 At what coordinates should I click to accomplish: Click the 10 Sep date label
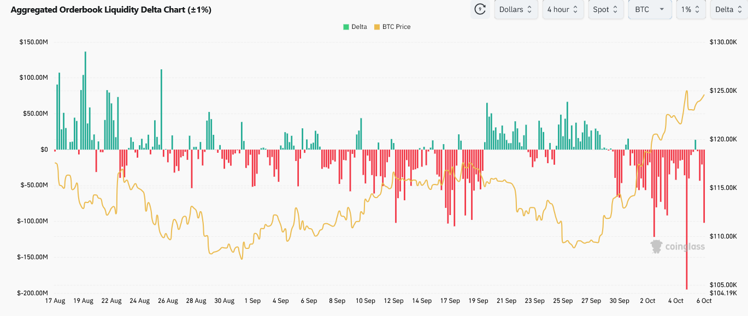(x=366, y=301)
